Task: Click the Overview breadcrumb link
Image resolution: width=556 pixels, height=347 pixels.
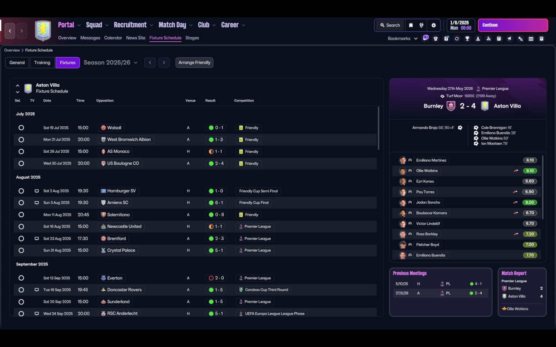Action: tap(12, 50)
